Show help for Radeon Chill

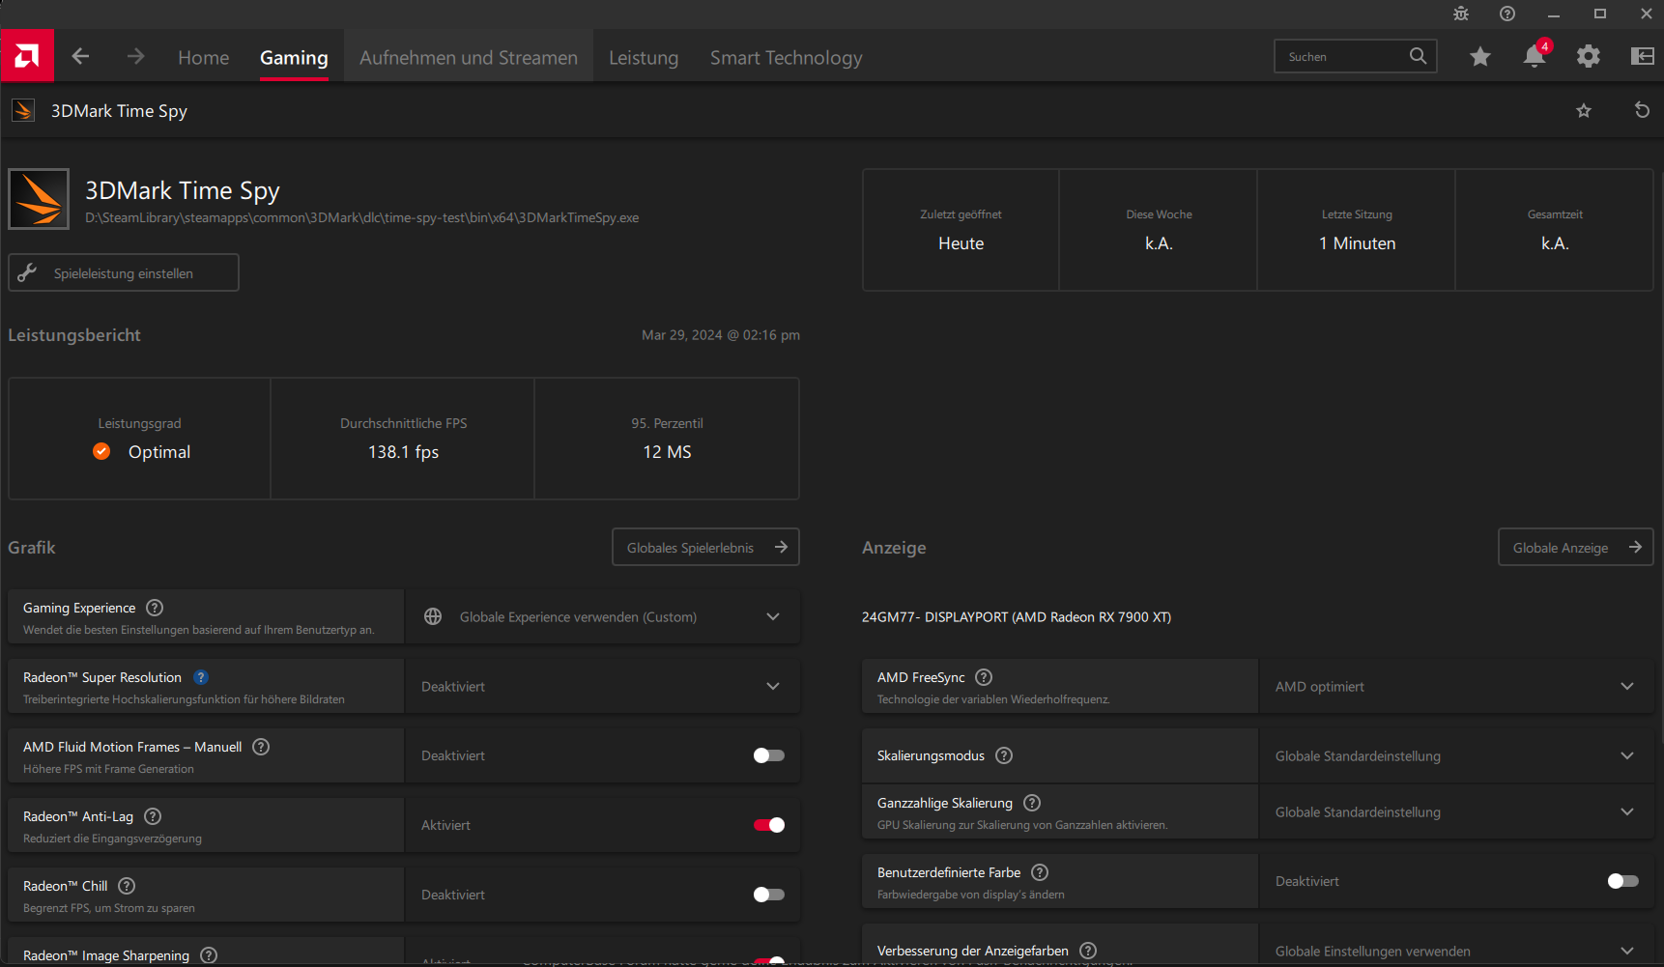(x=127, y=886)
